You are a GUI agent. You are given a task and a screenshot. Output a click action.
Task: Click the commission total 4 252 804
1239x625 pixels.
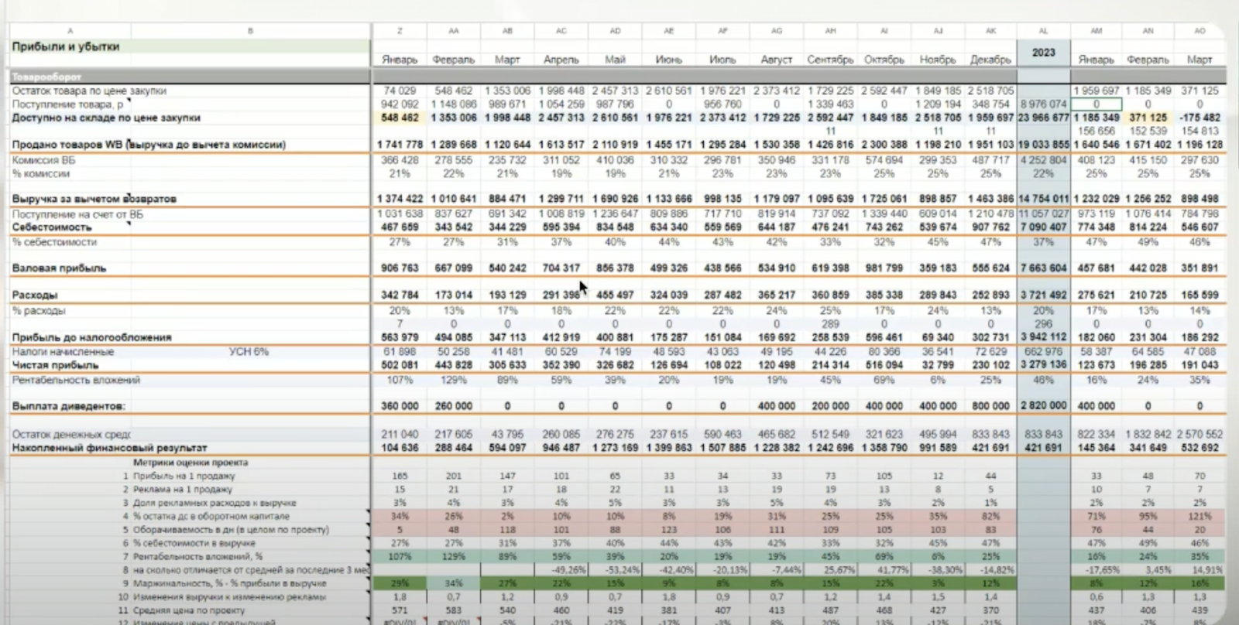(1043, 160)
